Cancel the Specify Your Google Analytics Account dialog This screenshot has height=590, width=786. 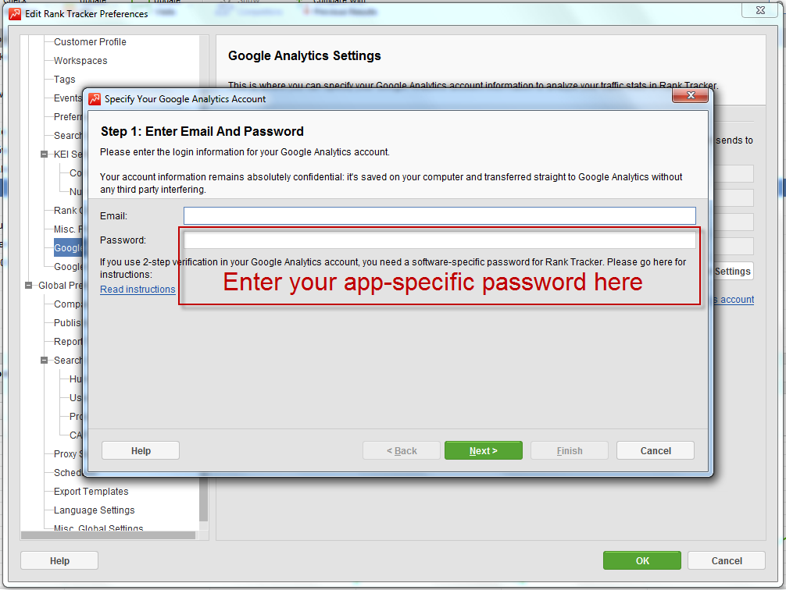tap(656, 451)
